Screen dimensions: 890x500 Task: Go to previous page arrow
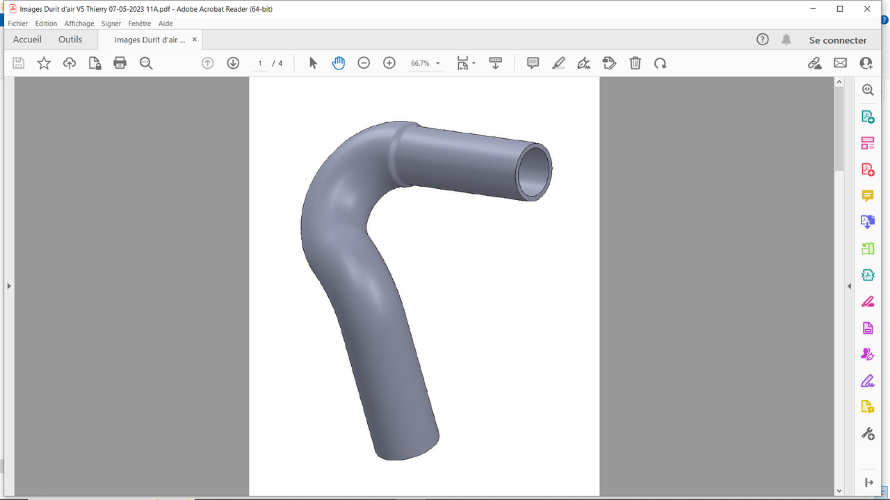coord(208,63)
